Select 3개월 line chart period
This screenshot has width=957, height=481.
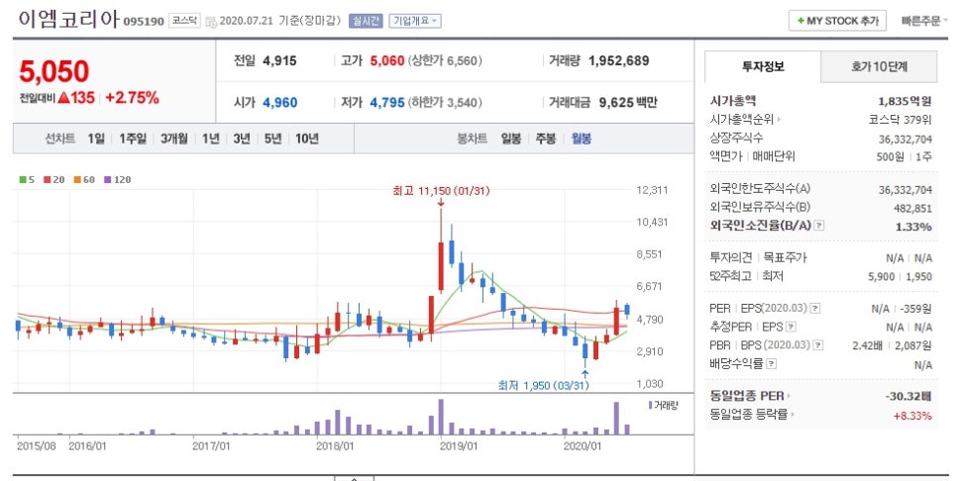(x=174, y=139)
